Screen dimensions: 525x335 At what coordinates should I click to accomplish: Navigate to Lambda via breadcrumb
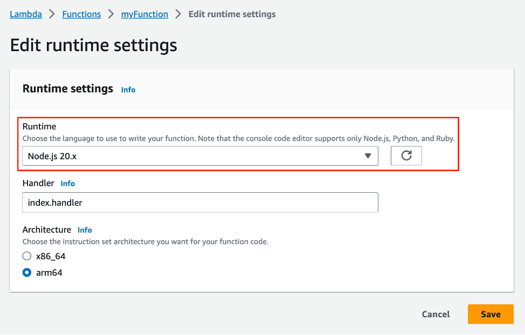[25, 14]
